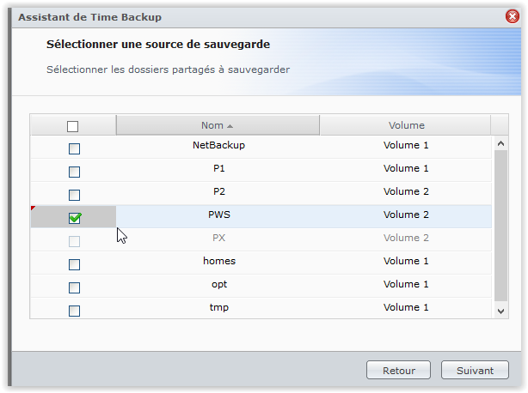Toggle the select-all header checkbox

pyautogui.click(x=73, y=126)
